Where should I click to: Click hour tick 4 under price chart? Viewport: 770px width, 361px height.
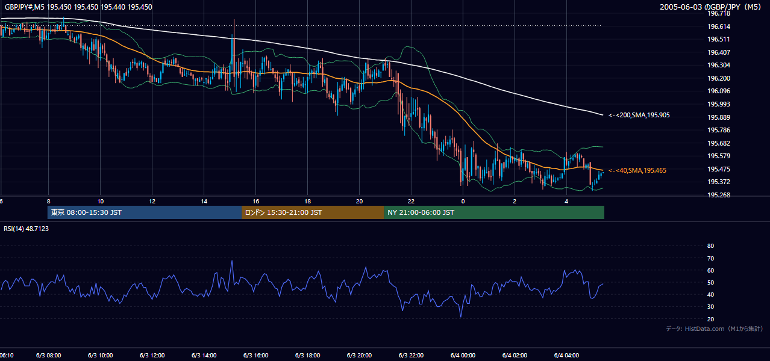[x=566, y=201]
